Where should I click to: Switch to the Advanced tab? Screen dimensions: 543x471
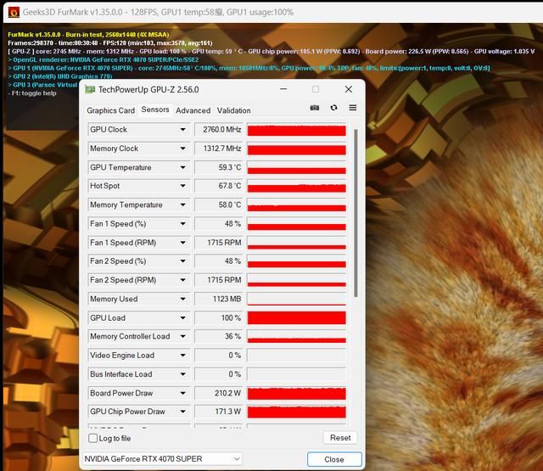193,110
